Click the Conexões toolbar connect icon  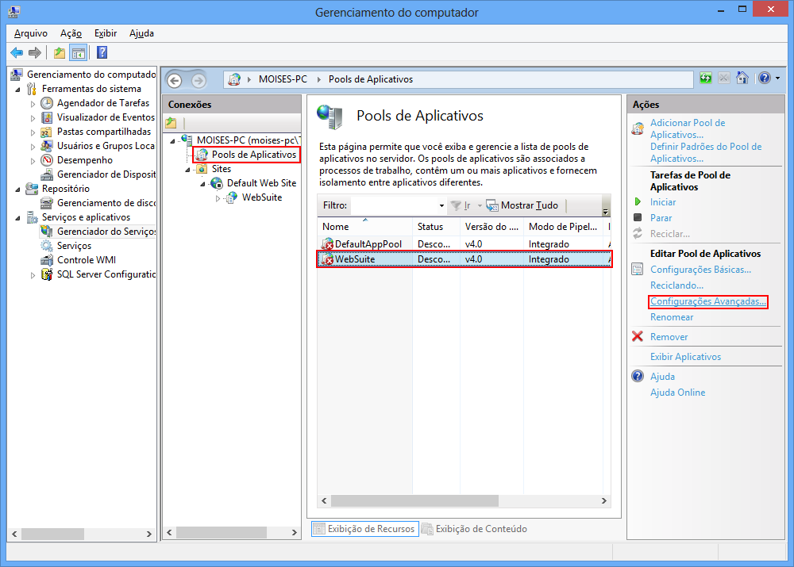pos(172,122)
